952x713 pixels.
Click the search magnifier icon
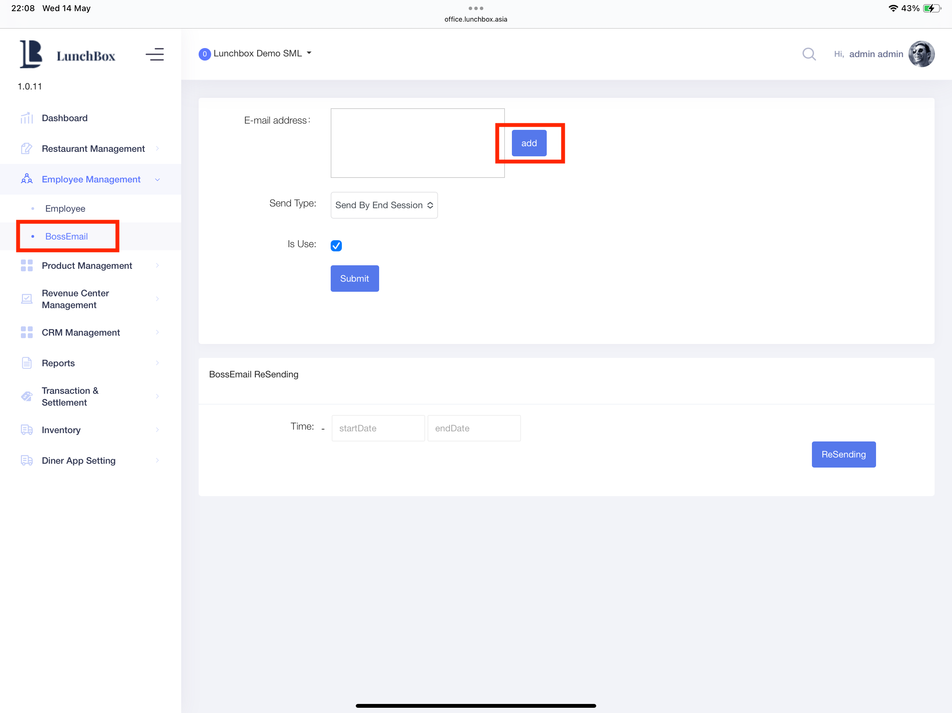click(x=809, y=54)
